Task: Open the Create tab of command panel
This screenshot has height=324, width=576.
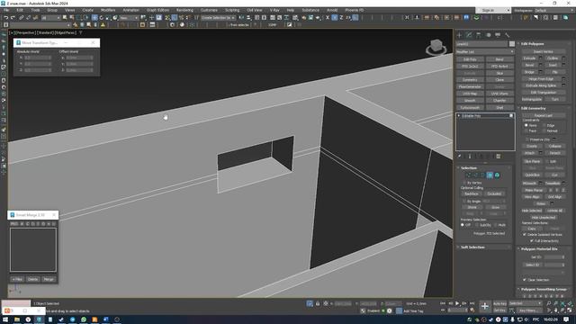Action: tap(459, 35)
